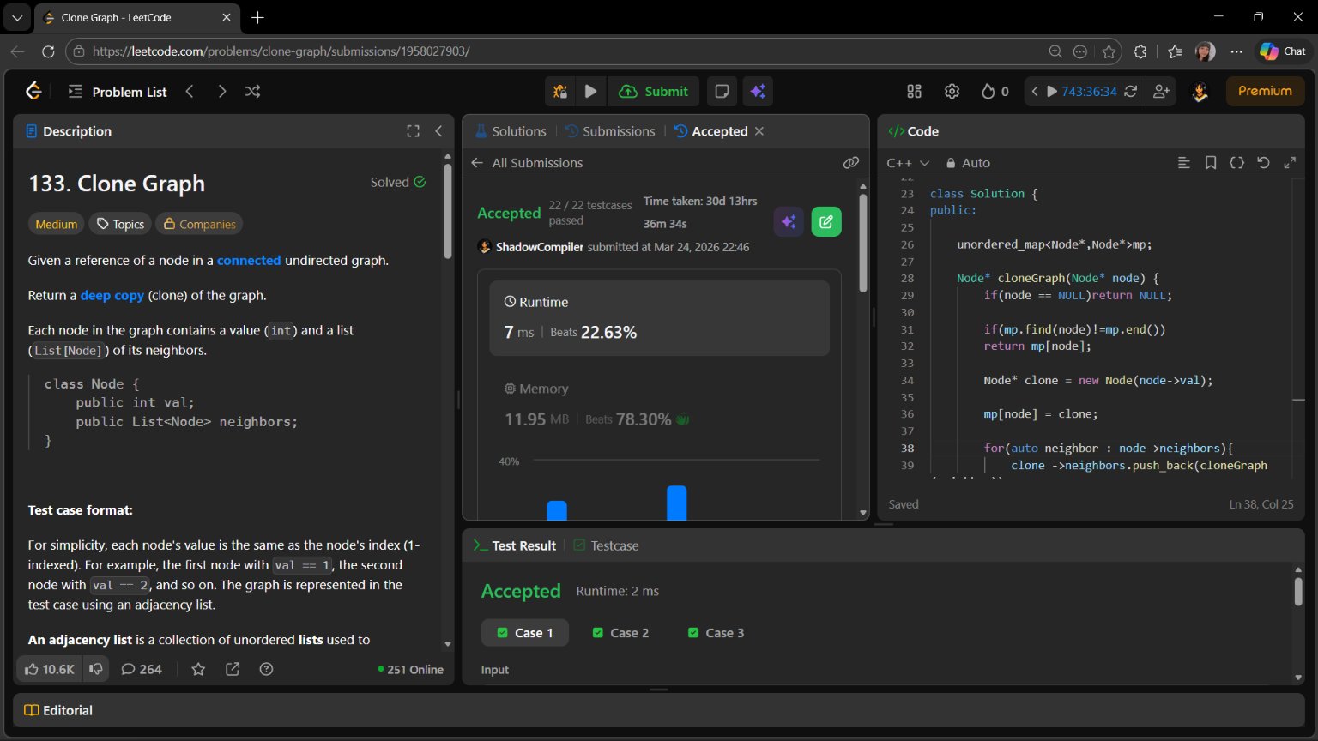Open the notes icon next to Submit

tap(722, 92)
